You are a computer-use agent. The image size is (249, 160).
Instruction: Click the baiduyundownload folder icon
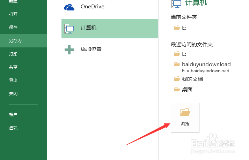(x=177, y=64)
